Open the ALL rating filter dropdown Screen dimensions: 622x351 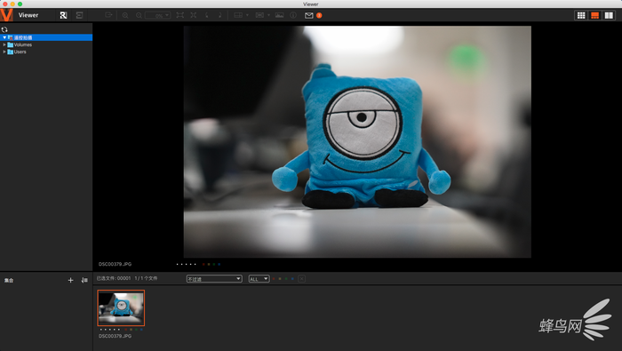[x=259, y=279]
